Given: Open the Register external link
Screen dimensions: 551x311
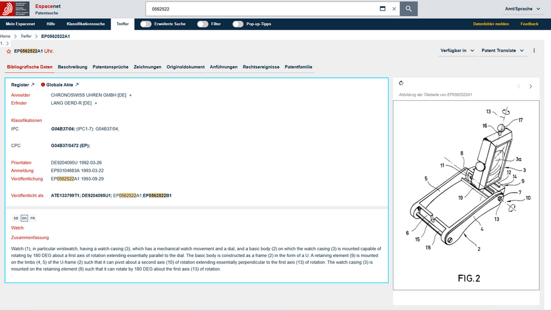Looking at the screenshot, I should (23, 85).
